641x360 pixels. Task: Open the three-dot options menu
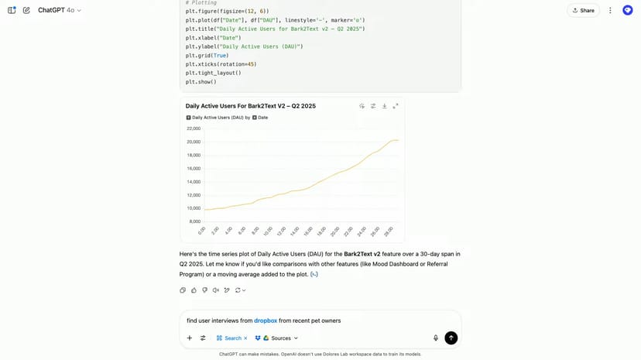click(x=610, y=10)
